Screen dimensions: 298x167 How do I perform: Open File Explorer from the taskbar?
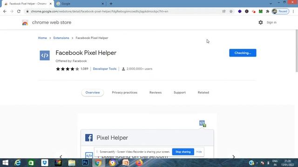tap(72, 163)
